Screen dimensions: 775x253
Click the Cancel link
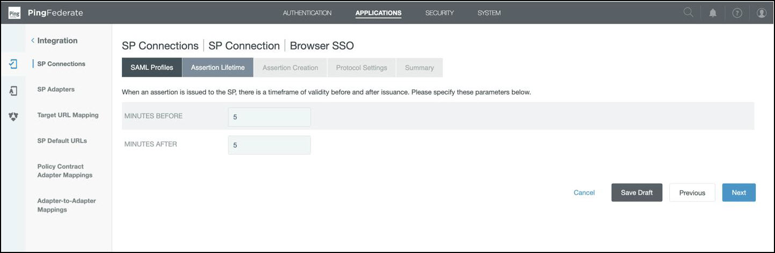pos(584,193)
